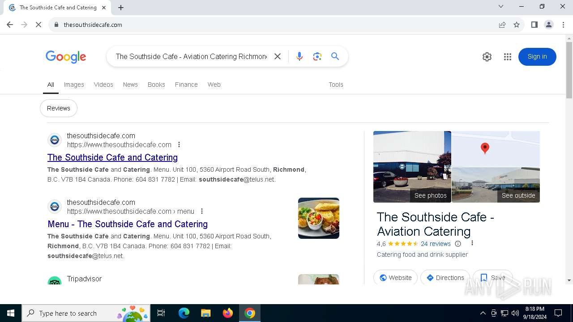The height and width of the screenshot is (322, 573).
Task: Open Menu - The Southside Cafe and Catering link
Action: [128, 224]
